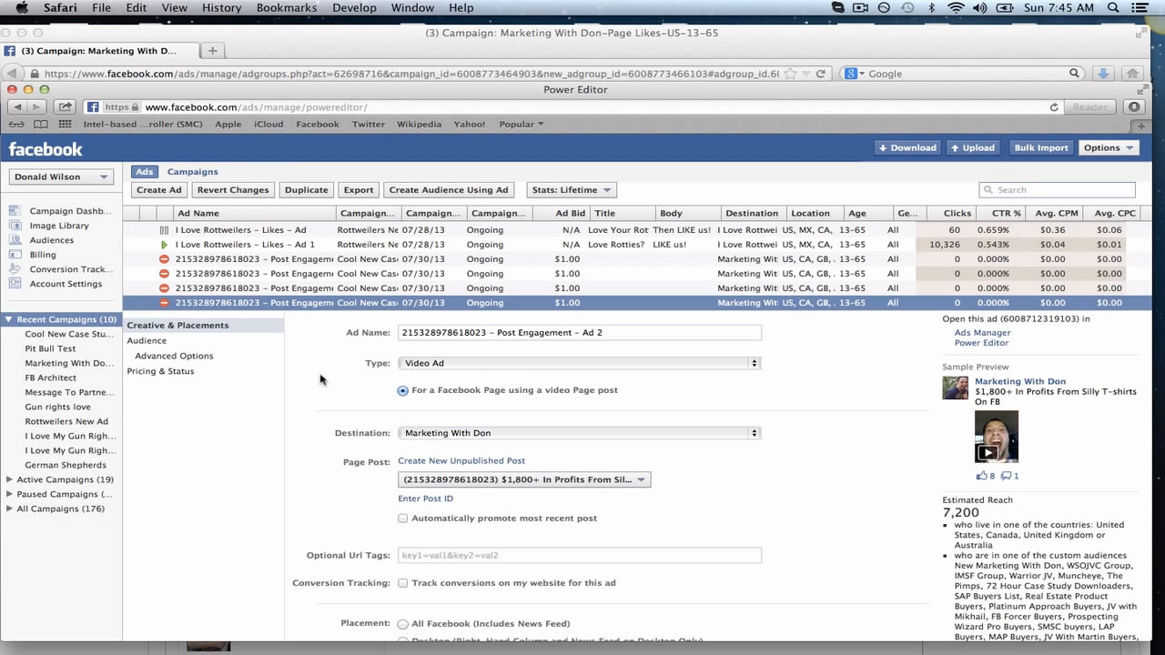Click the Create New Unpublished Post link
Viewport: 1165px width, 655px height.
click(461, 461)
